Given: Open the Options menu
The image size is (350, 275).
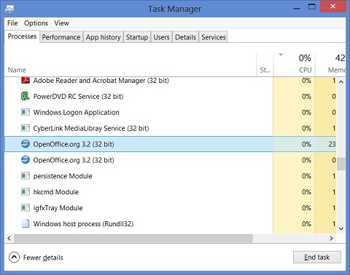Looking at the screenshot, I should 36,23.
